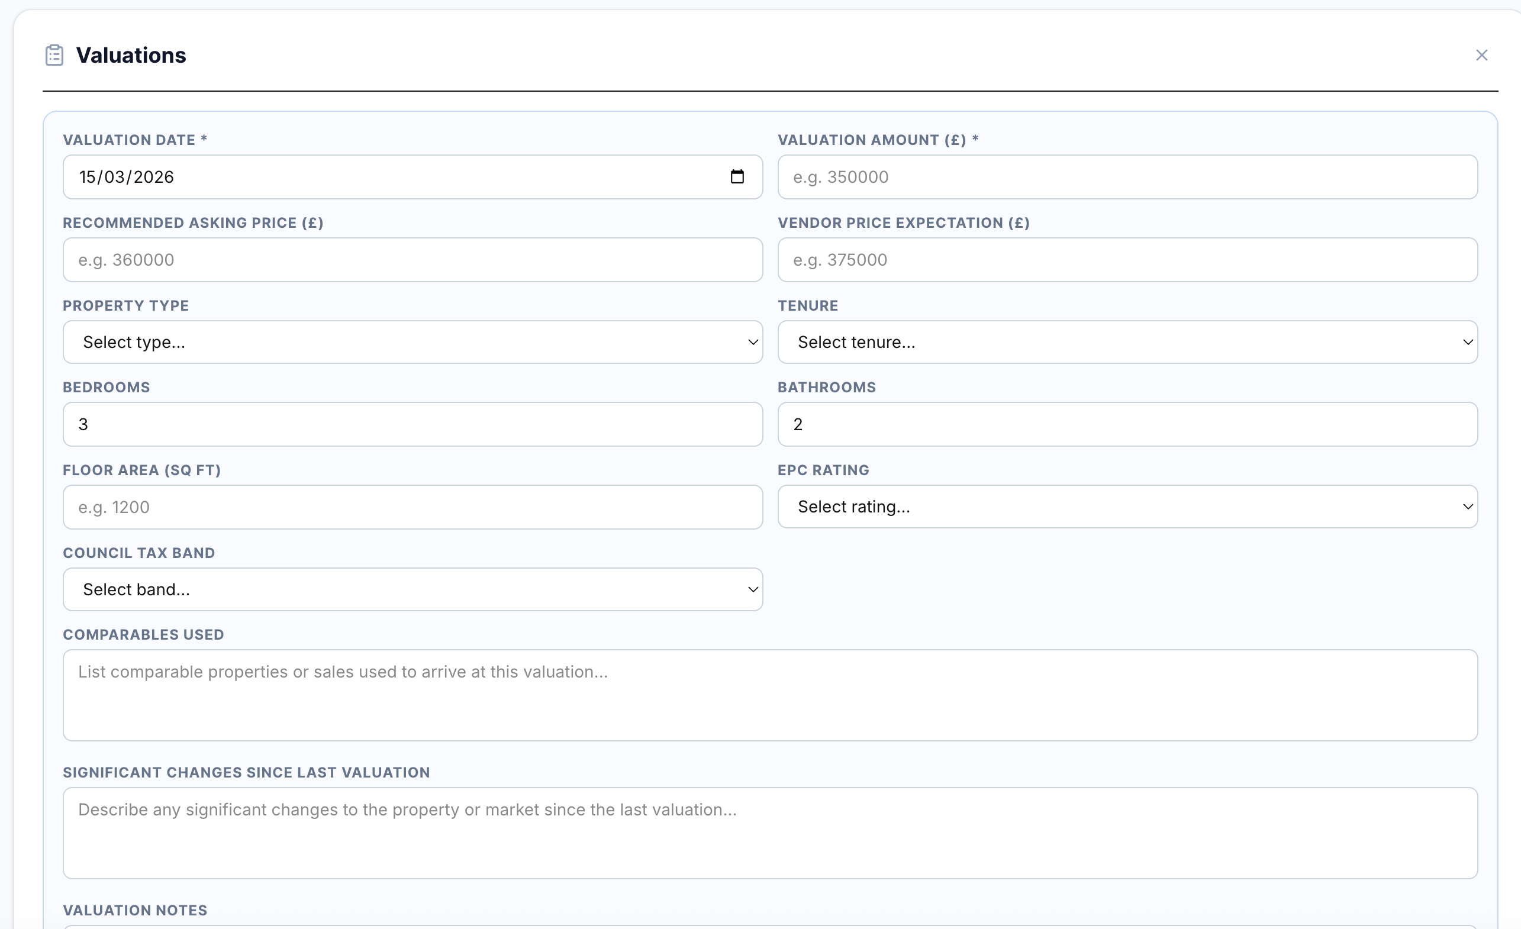
Task: Click the Property Type chevron arrow
Action: pos(752,342)
